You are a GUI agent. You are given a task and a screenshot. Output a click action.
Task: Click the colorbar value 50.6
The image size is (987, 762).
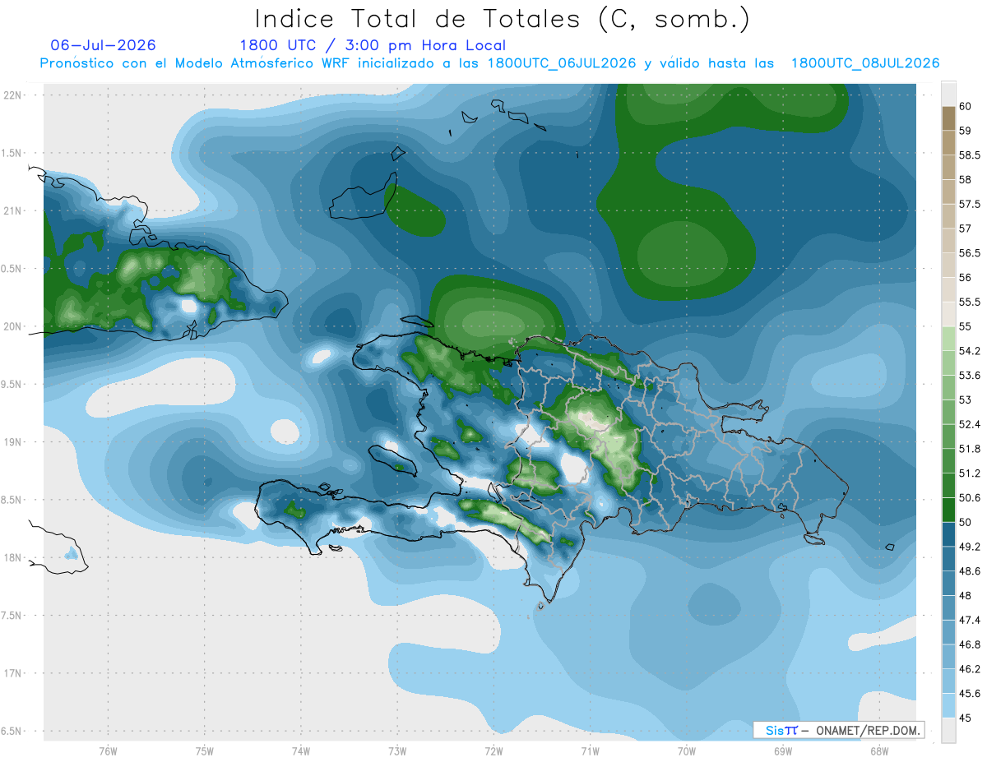(971, 497)
